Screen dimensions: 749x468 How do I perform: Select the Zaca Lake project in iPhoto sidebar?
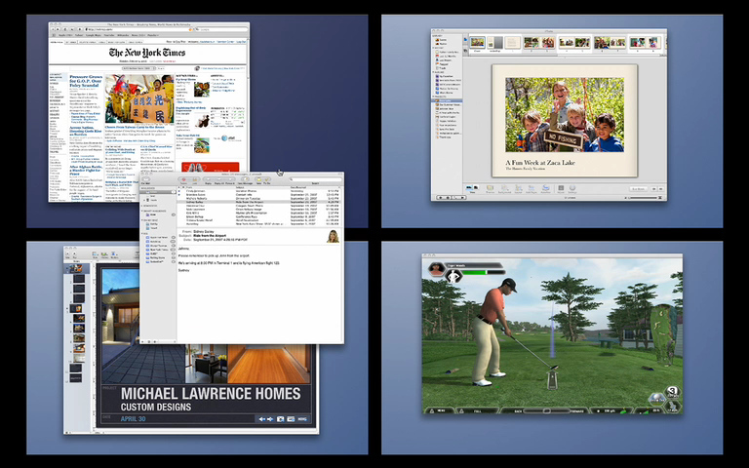point(447,100)
